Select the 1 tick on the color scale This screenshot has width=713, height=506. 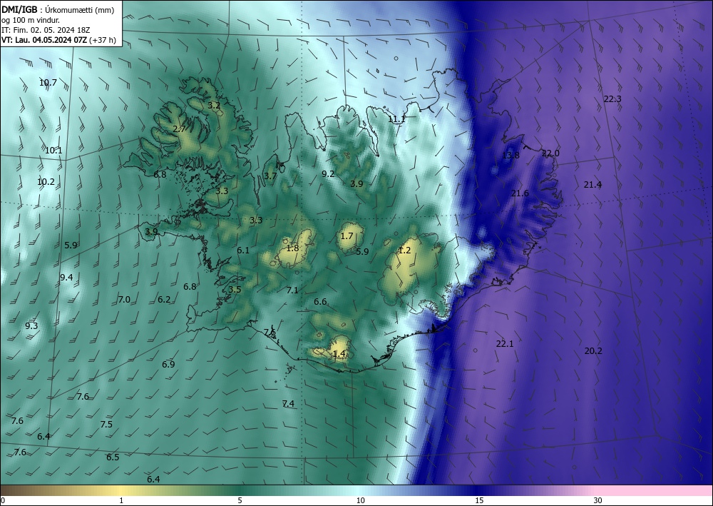(121, 501)
